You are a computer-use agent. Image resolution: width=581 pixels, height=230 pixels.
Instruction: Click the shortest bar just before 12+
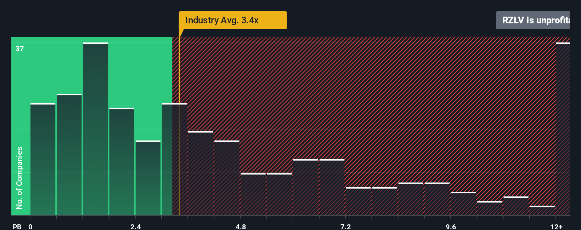(x=542, y=211)
